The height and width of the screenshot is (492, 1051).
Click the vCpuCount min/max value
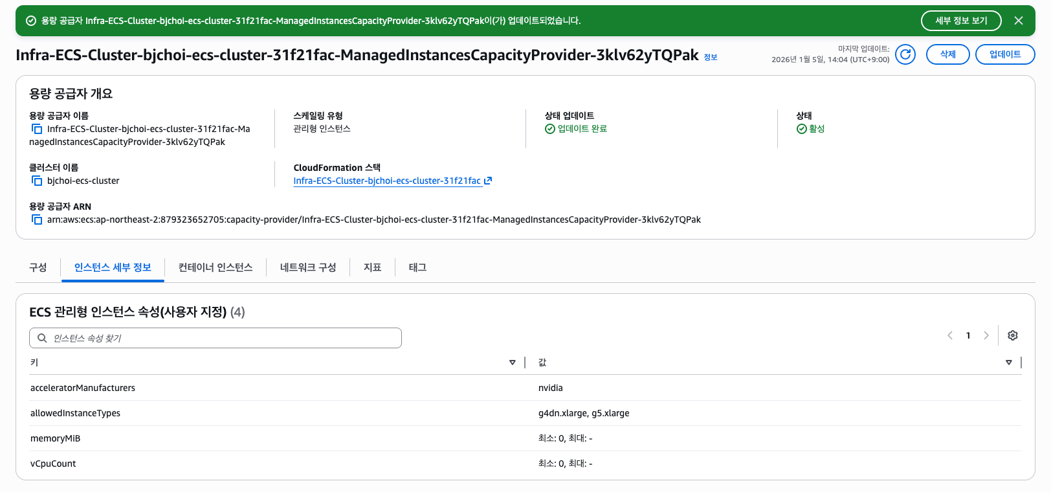[566, 464]
